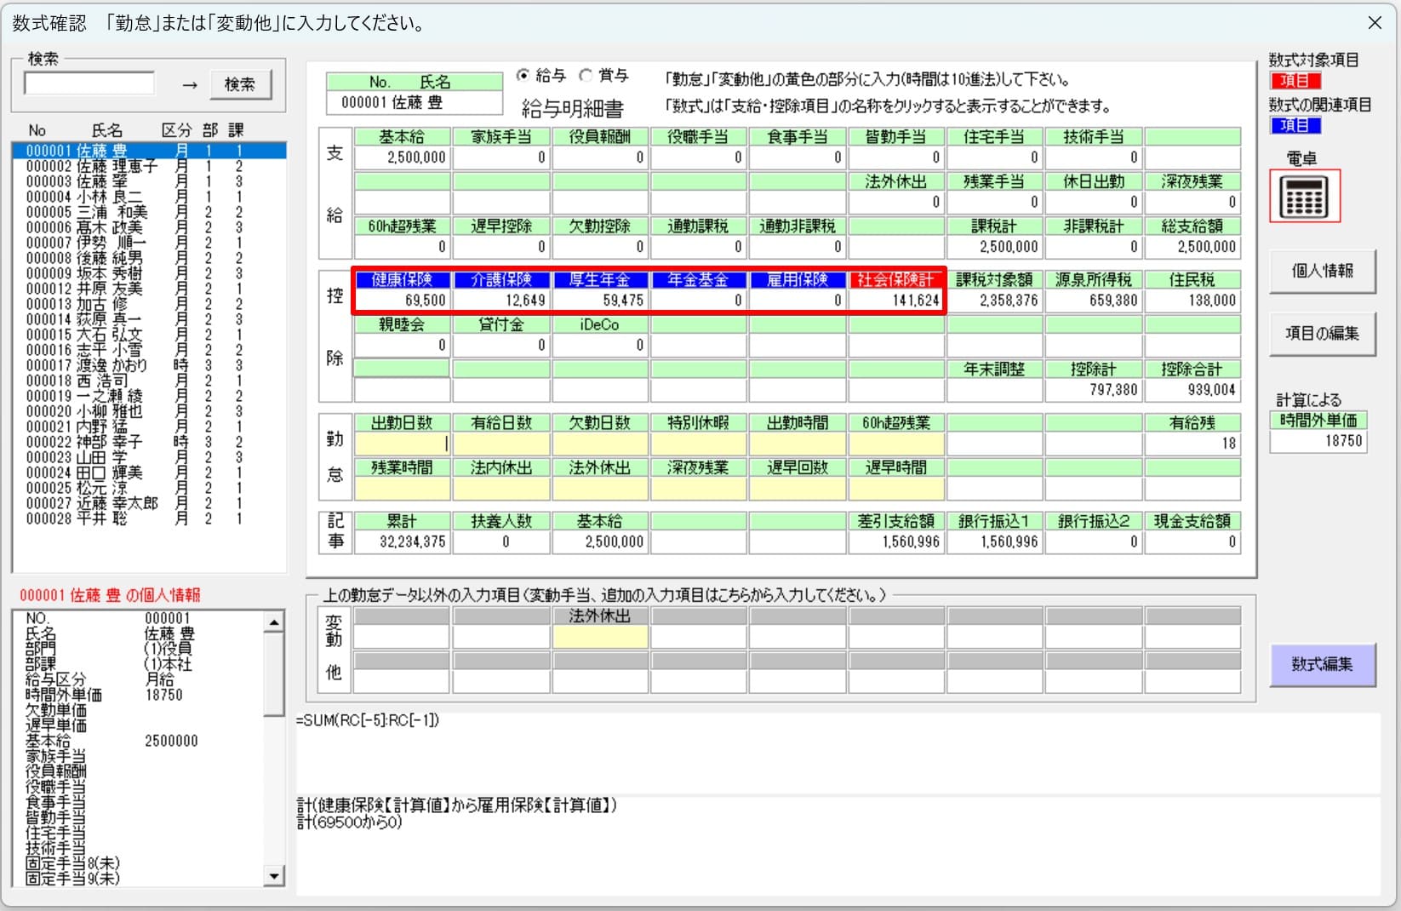Viewport: 1401px width, 911px height.
Task: Open the 電卓 calculator icon
Action: [1304, 197]
